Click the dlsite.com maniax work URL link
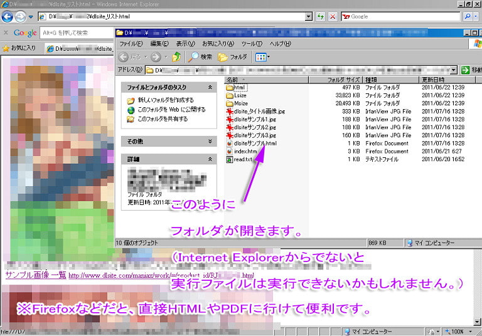This screenshot has width=482, height=336. coord(161,275)
